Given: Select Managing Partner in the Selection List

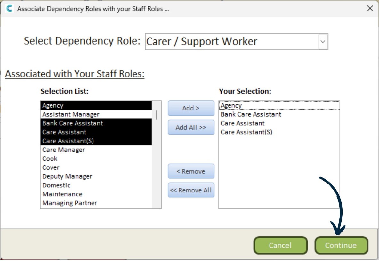Looking at the screenshot, I should tap(69, 203).
